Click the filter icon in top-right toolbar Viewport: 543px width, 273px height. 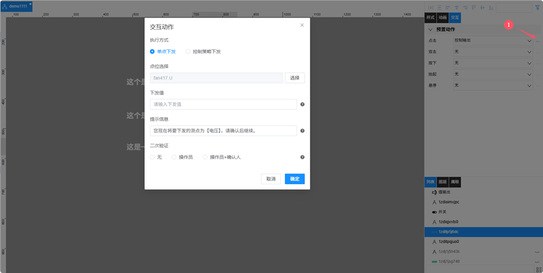tap(537, 8)
